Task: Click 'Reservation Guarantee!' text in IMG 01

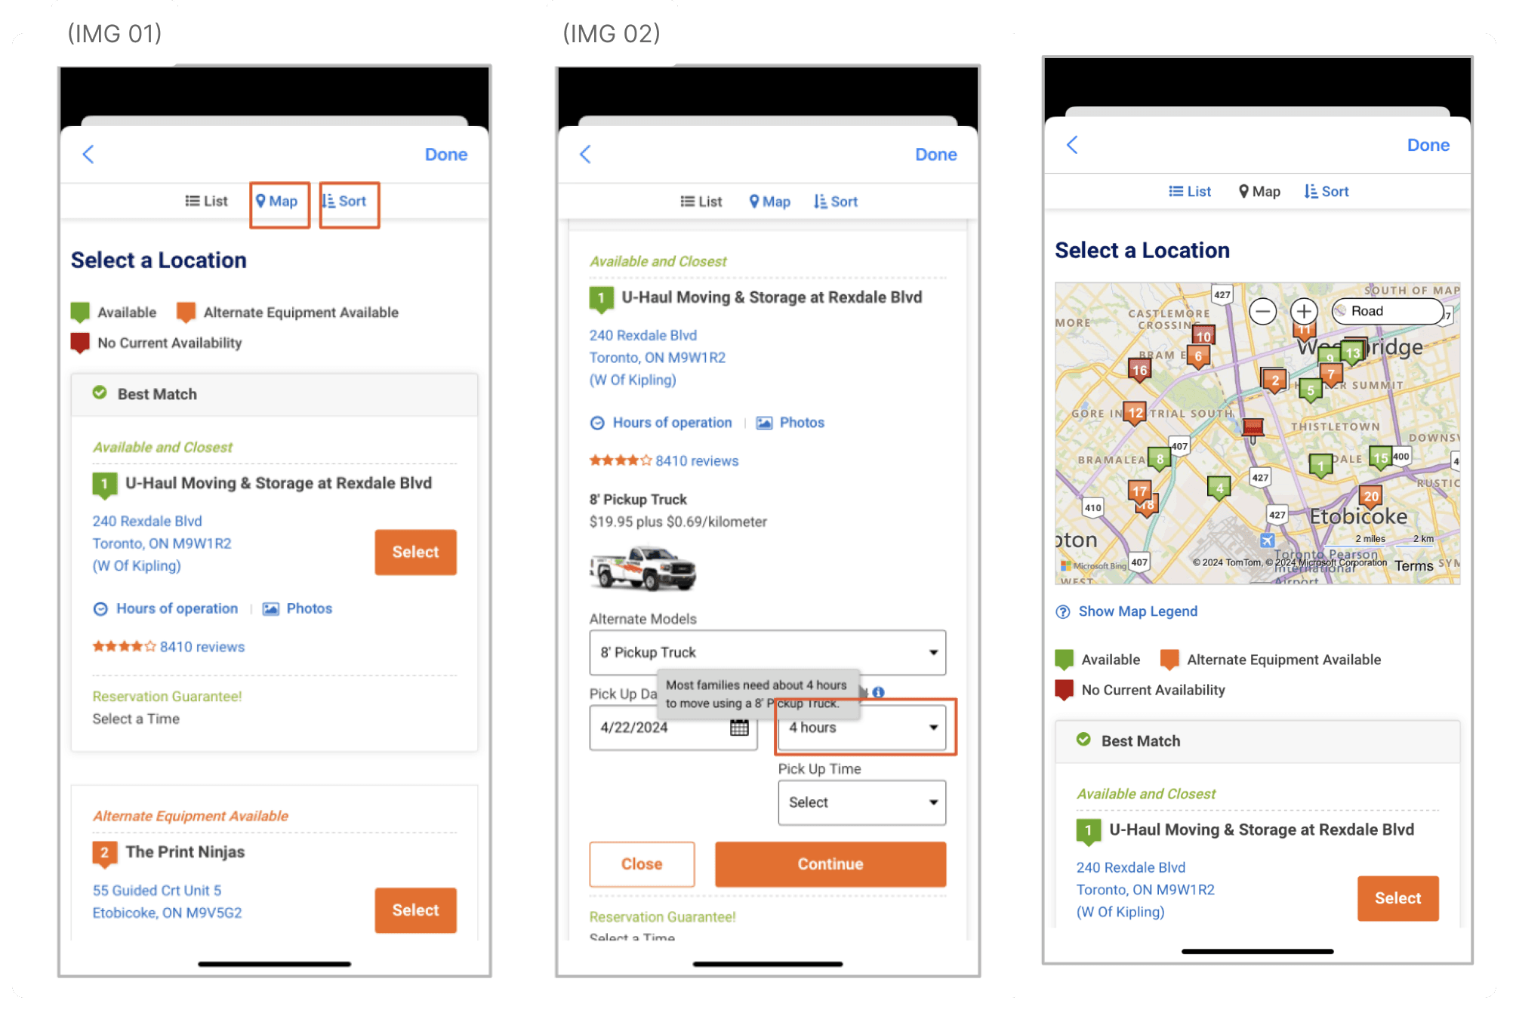Action: 168,697
